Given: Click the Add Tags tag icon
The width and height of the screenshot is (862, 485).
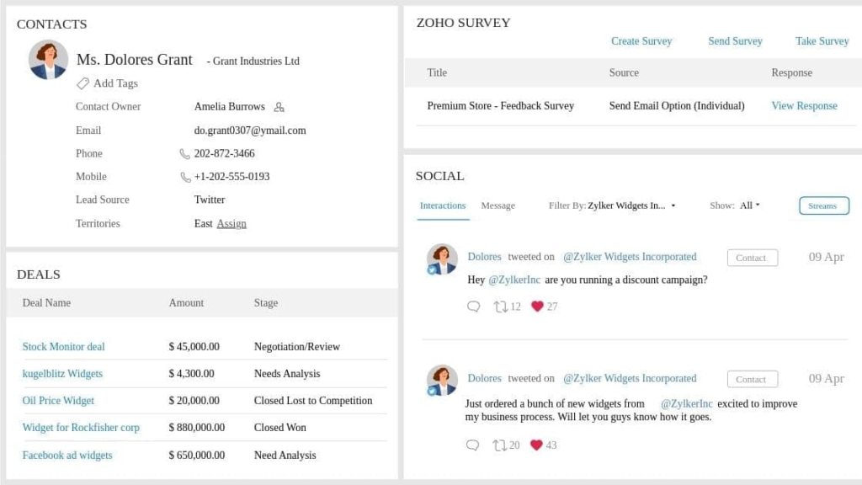Looking at the screenshot, I should (x=82, y=83).
